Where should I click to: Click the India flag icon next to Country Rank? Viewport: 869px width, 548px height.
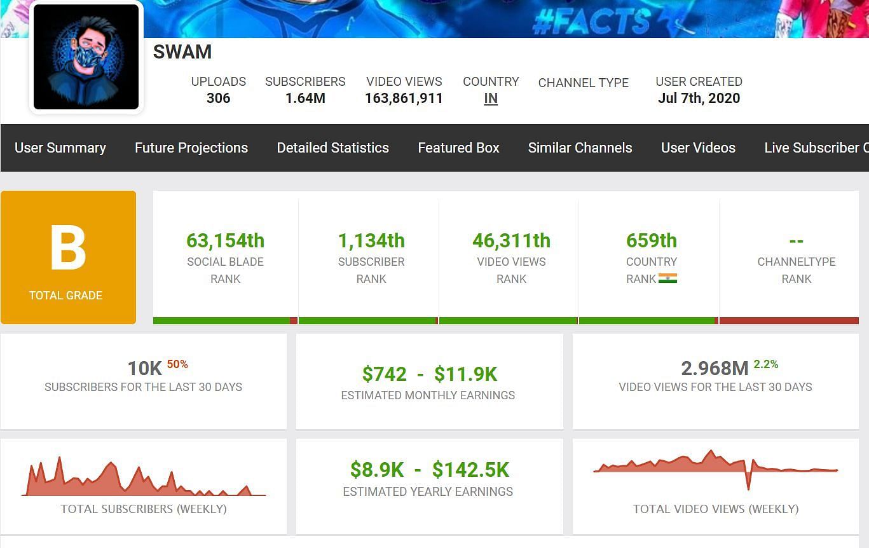click(x=667, y=278)
